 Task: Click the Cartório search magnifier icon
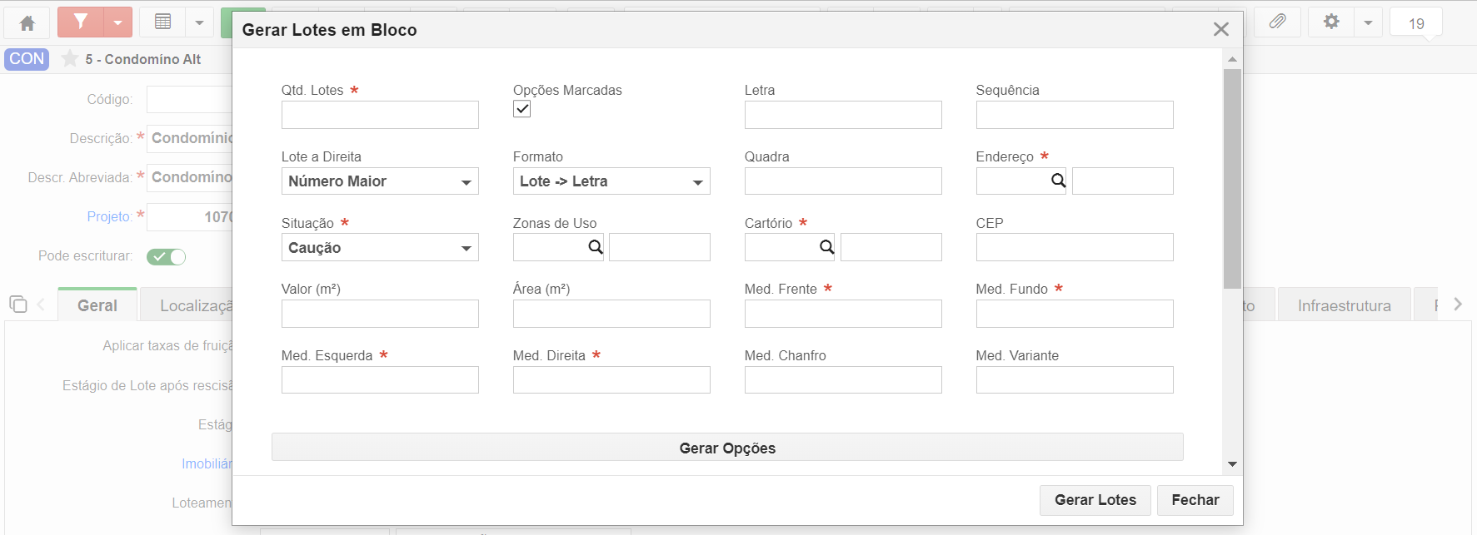826,247
